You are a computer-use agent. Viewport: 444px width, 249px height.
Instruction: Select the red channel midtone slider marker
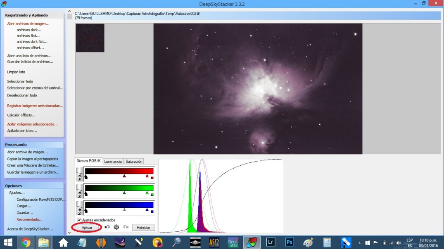[x=124, y=176]
